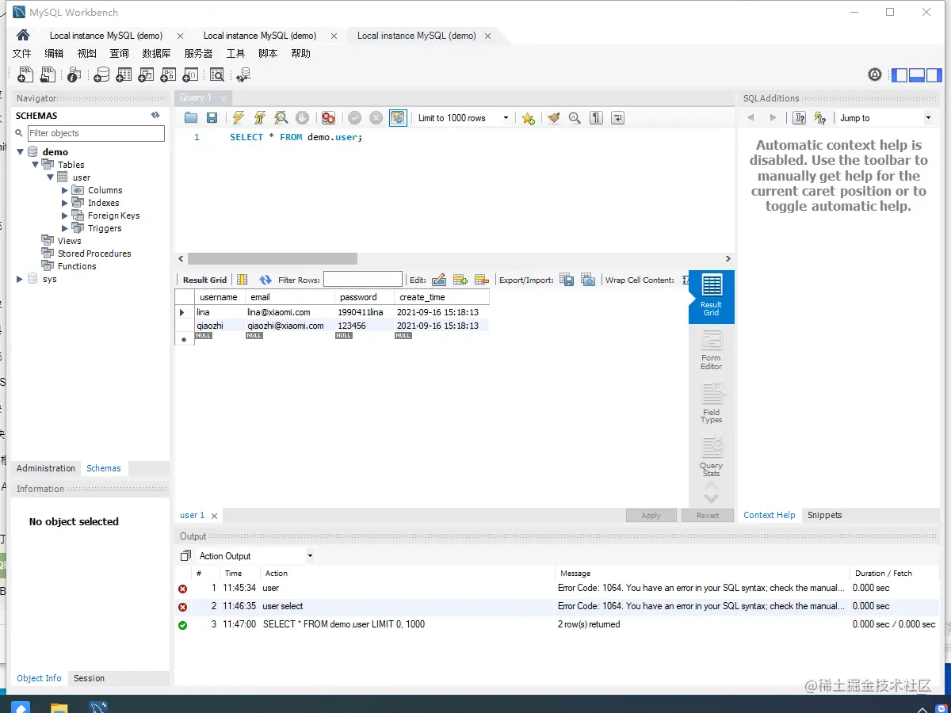Create a new table icon
Screen dimensions: 951x713
[124, 74]
